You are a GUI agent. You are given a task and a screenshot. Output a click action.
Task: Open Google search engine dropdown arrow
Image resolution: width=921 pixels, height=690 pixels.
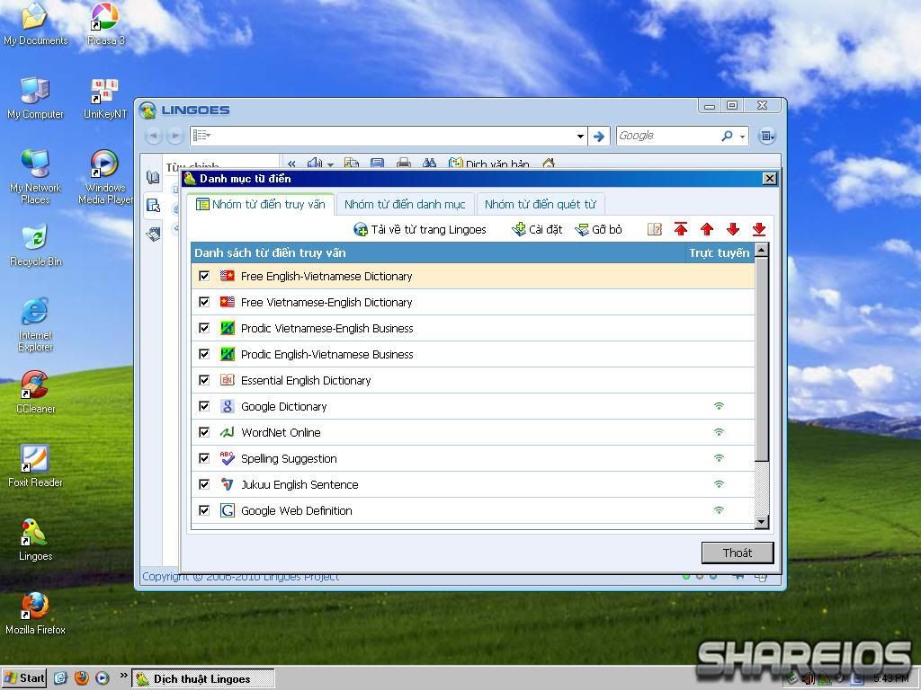[x=743, y=137]
